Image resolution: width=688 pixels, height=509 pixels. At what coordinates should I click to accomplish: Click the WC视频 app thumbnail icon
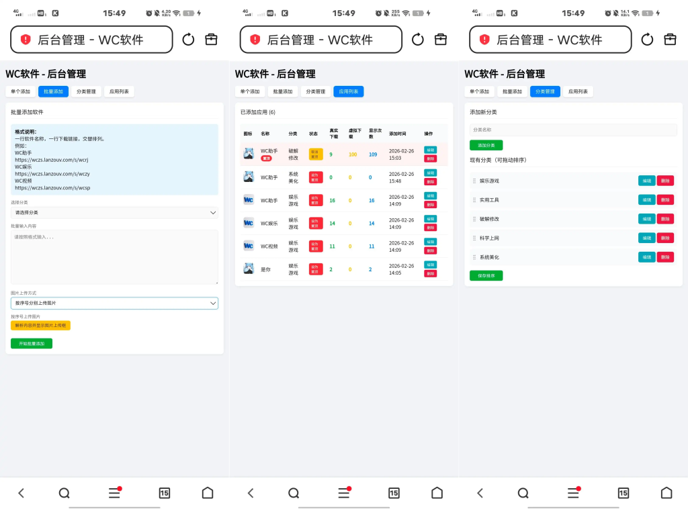(248, 246)
